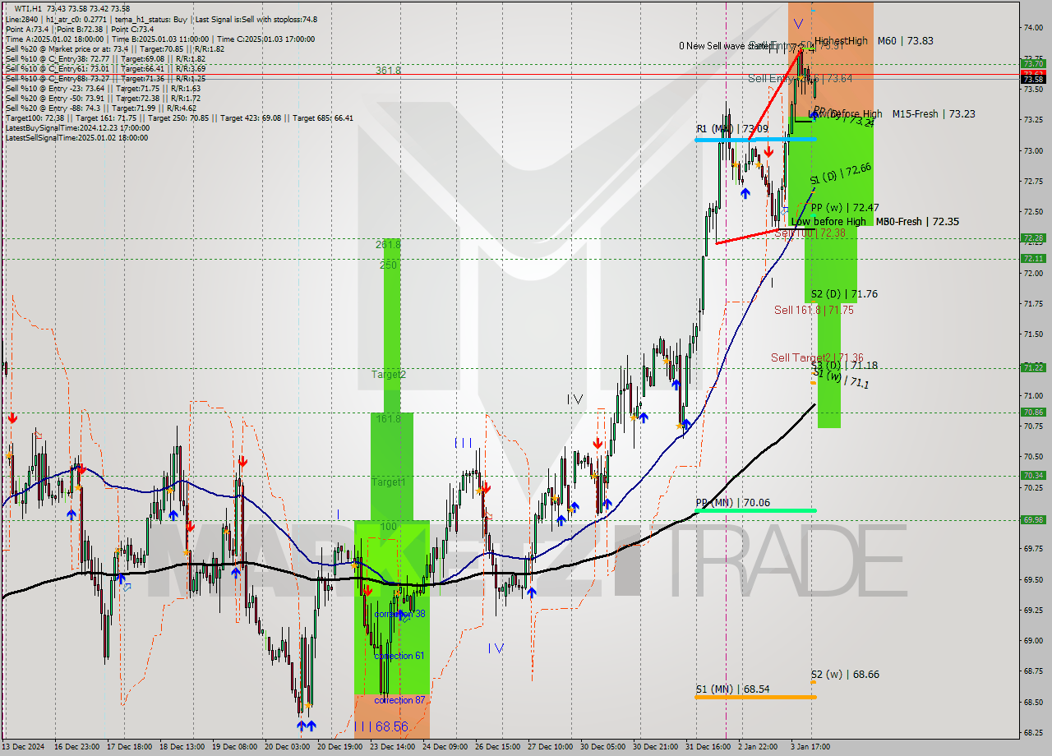The width and height of the screenshot is (1052, 756).
Task: Click the orange S1 (MN) support line
Action: [755, 697]
